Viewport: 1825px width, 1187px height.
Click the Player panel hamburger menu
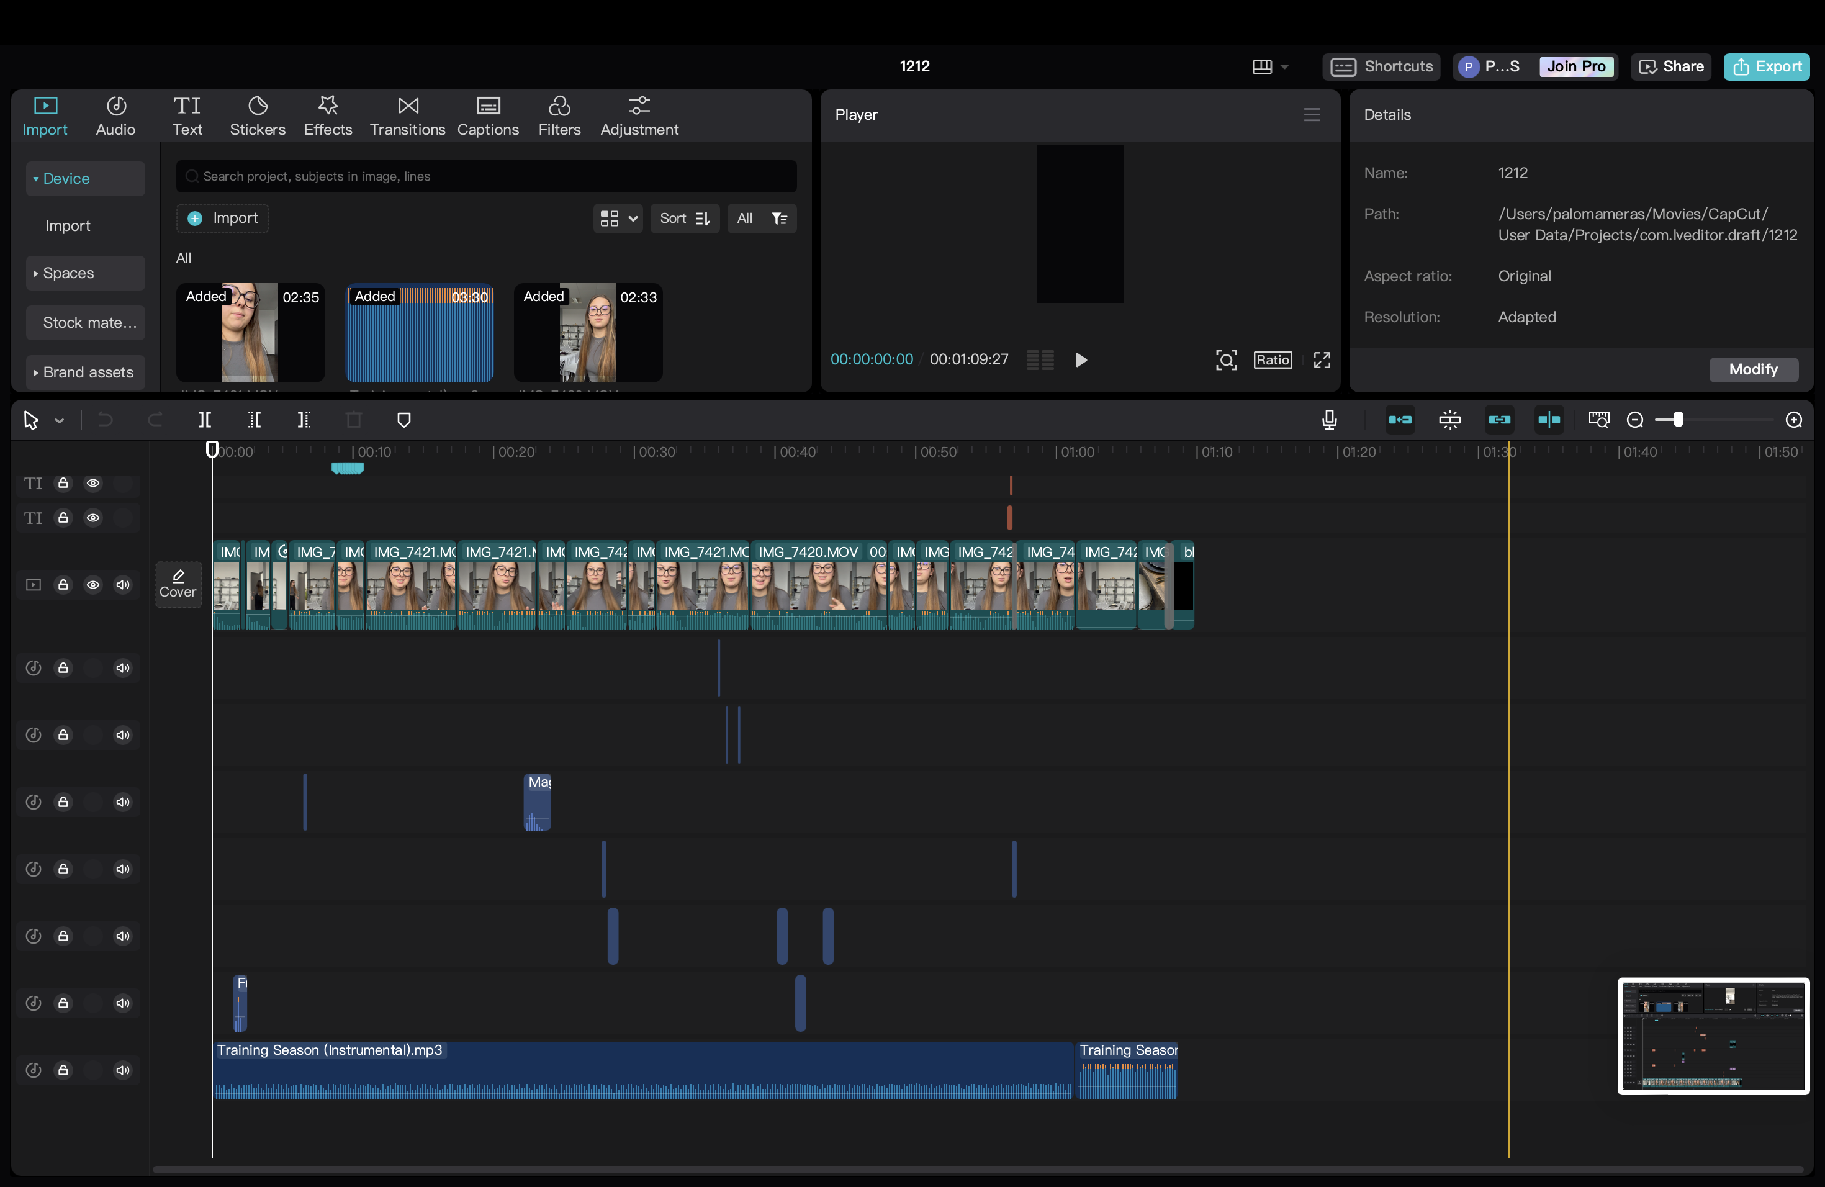tap(1311, 114)
